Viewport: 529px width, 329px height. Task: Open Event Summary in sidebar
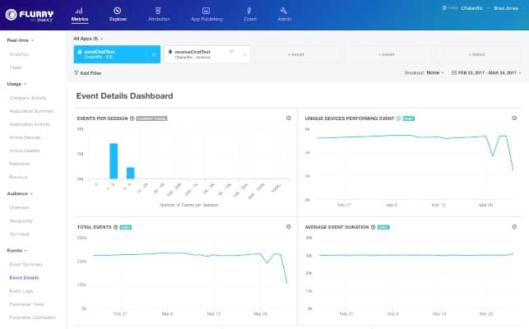tap(26, 265)
